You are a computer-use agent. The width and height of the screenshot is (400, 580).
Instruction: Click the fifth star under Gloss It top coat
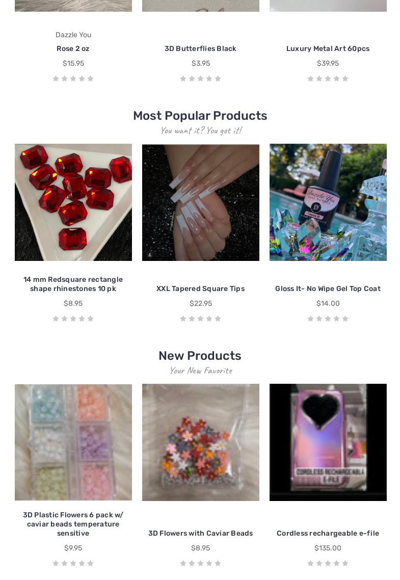[x=345, y=319]
